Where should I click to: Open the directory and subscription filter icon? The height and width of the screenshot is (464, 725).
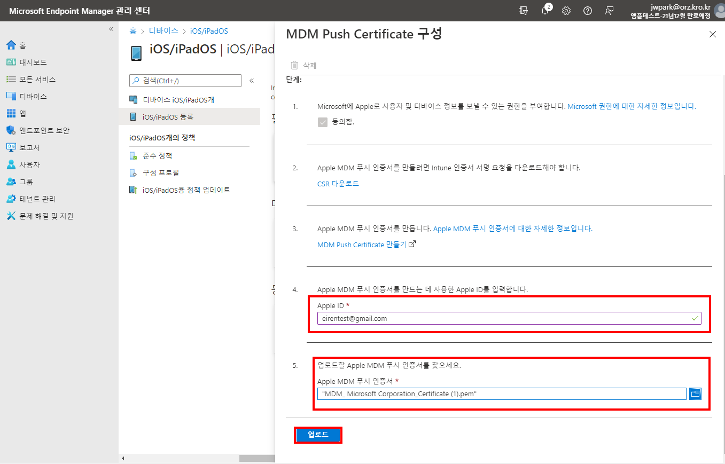click(x=524, y=11)
